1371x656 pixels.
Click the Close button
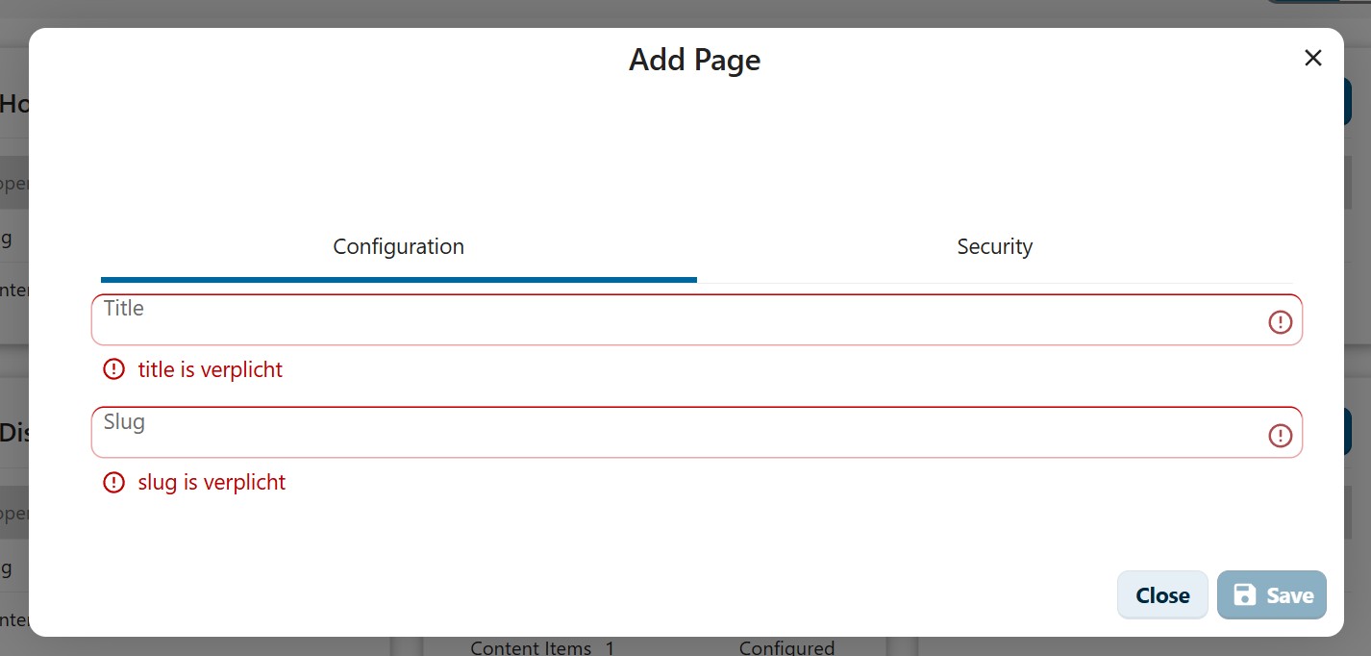point(1162,594)
